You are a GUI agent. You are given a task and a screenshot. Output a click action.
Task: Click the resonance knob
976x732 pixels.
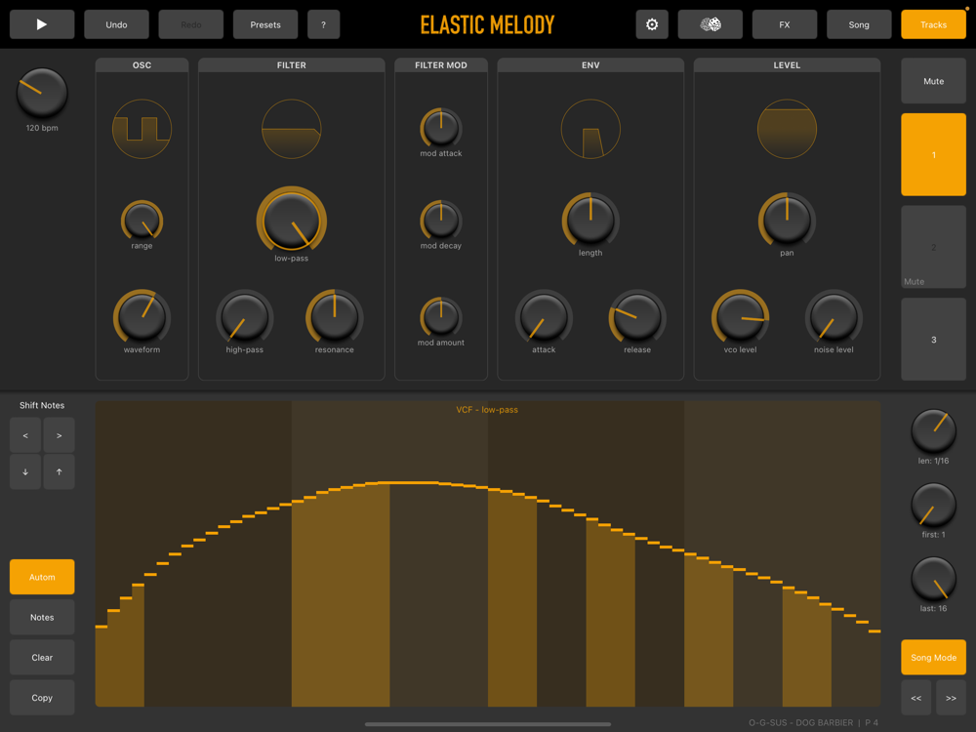click(x=334, y=317)
